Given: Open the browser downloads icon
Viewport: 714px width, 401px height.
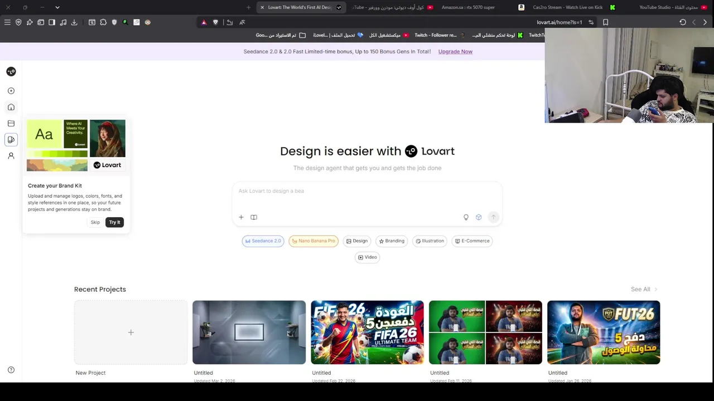Looking at the screenshot, I should click(x=74, y=22).
